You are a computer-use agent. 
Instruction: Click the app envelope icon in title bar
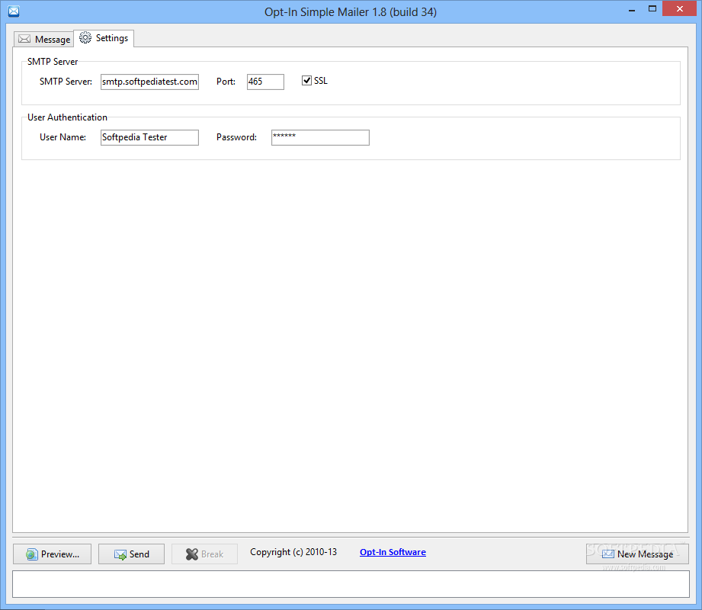tap(14, 11)
